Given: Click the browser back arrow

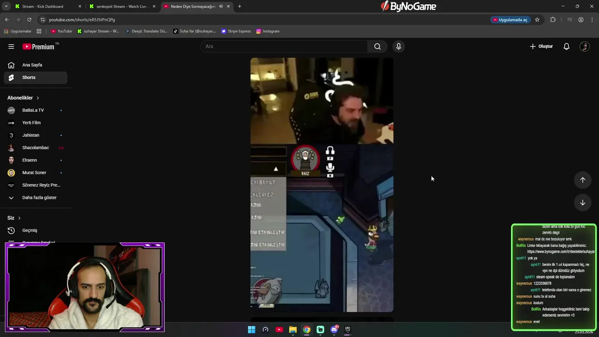Looking at the screenshot, I should (x=7, y=20).
